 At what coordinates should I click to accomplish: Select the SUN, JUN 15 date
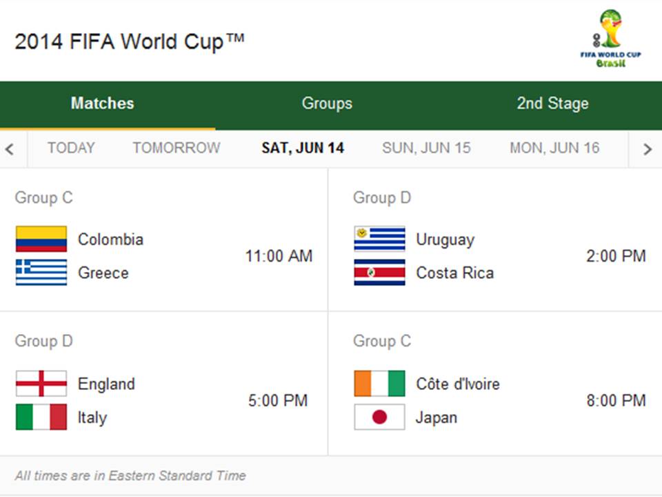pyautogui.click(x=426, y=148)
